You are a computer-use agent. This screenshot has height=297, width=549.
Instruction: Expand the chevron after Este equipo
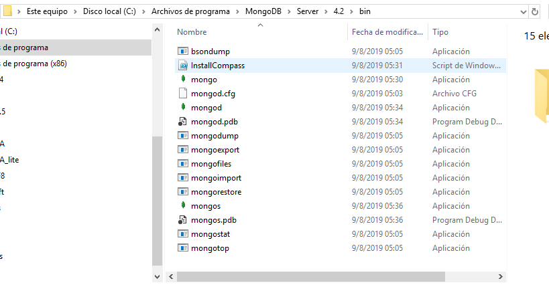click(x=75, y=11)
